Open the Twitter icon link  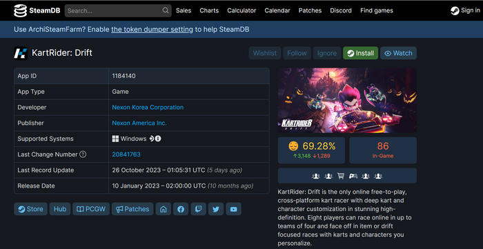pos(216,209)
